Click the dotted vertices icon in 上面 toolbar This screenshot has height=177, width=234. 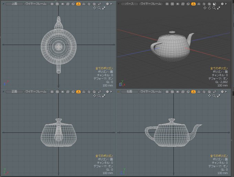coord(52,4)
